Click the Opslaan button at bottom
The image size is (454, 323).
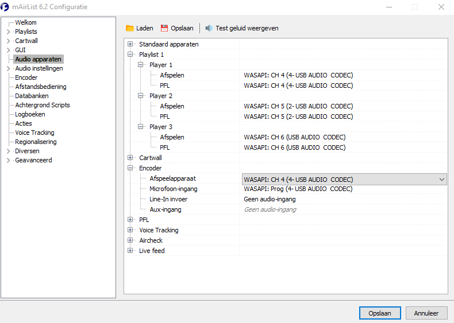380,313
